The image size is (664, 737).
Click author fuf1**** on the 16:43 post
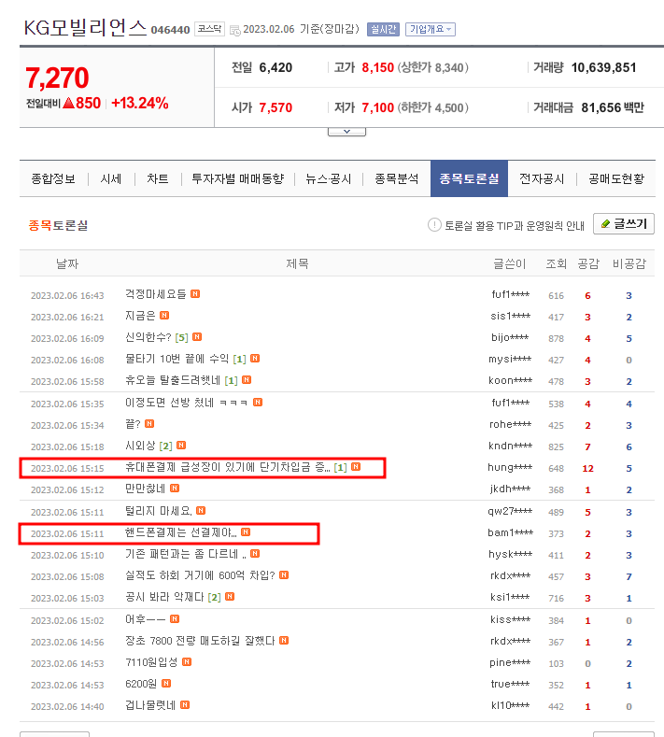[510, 294]
